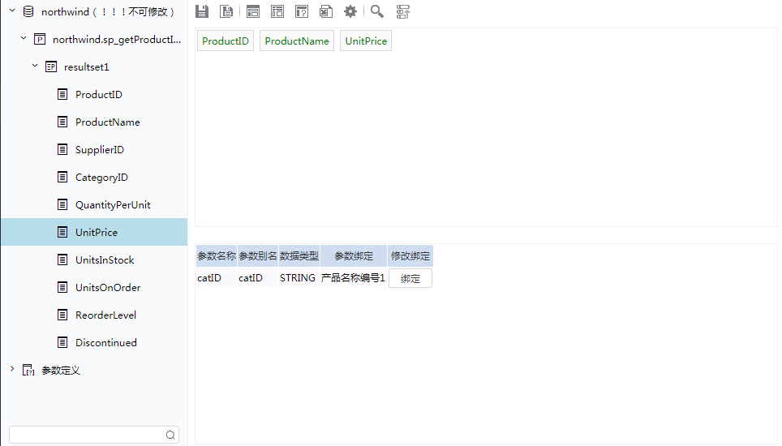
Task: Select CategoryID field in tree
Action: [101, 178]
